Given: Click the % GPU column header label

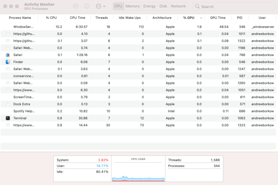Looking at the screenshot, I should 189,18.
